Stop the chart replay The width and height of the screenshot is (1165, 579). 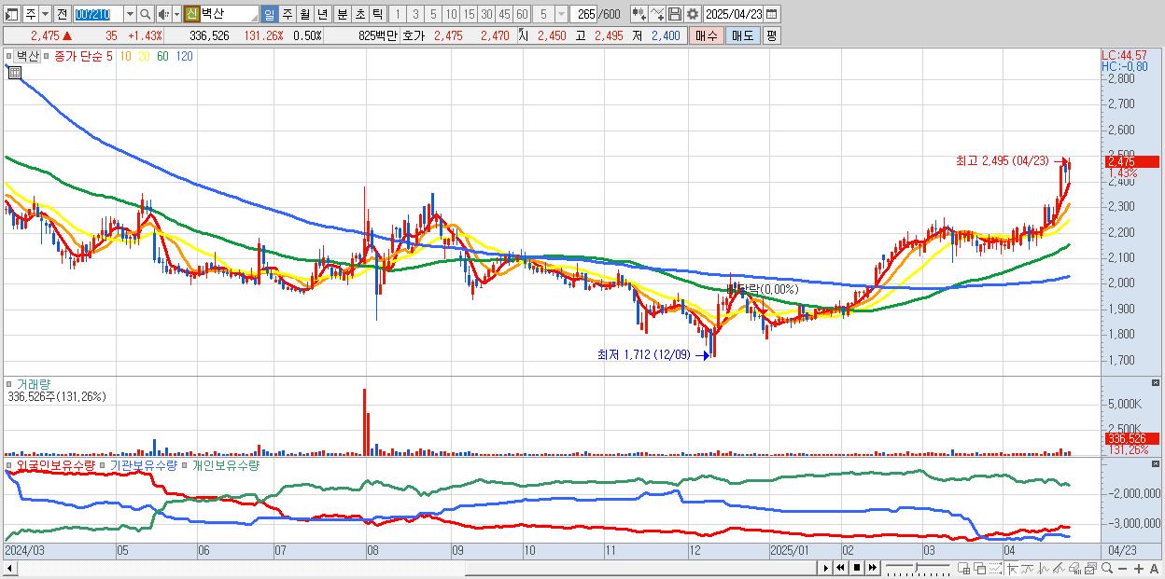[856, 568]
